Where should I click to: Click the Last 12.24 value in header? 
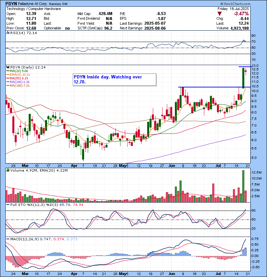pos(244,23)
